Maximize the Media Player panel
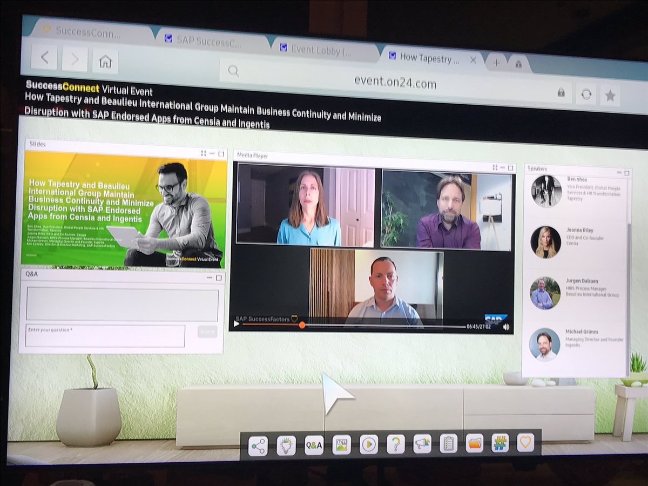648x486 pixels. pos(509,168)
